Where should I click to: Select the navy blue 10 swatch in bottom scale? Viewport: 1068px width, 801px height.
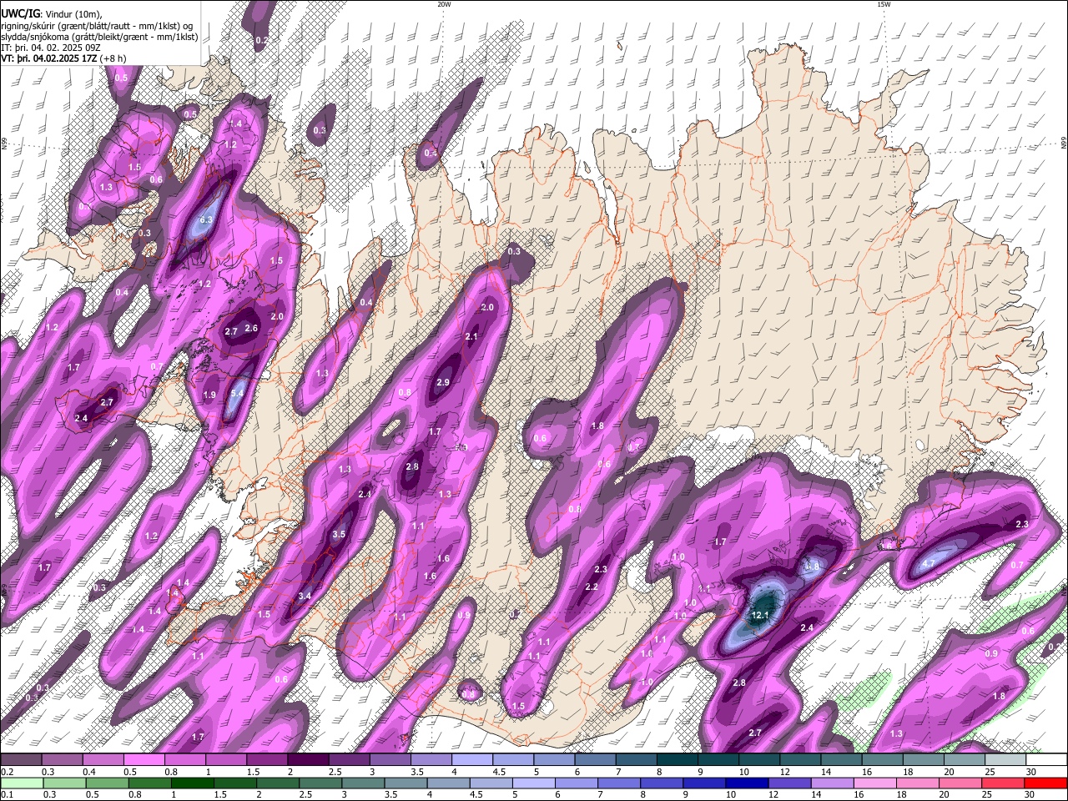tap(746, 783)
